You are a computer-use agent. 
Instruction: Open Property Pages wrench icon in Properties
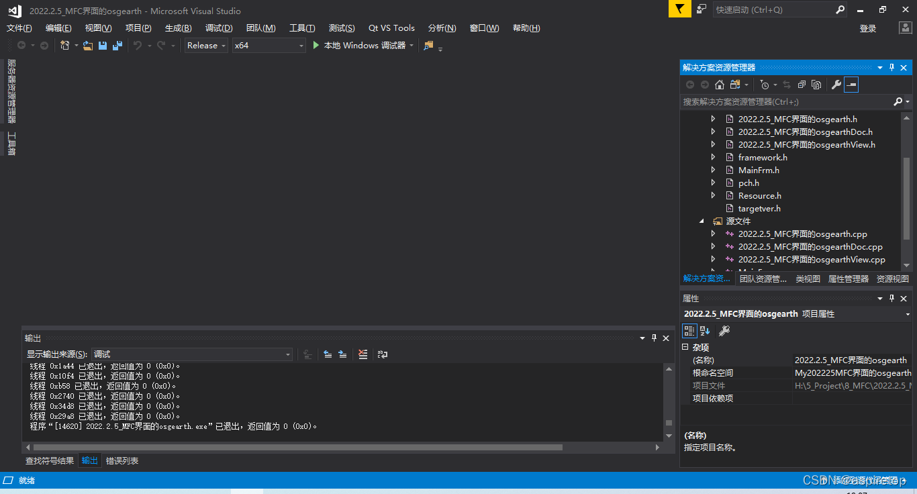[x=724, y=330]
